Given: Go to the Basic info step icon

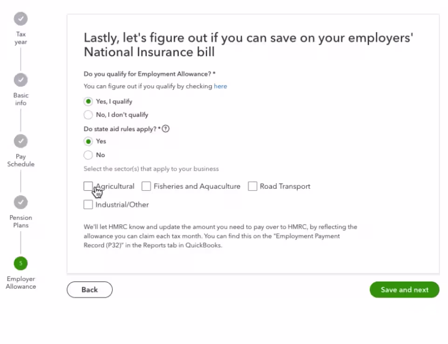Looking at the screenshot, I should (x=20, y=80).
